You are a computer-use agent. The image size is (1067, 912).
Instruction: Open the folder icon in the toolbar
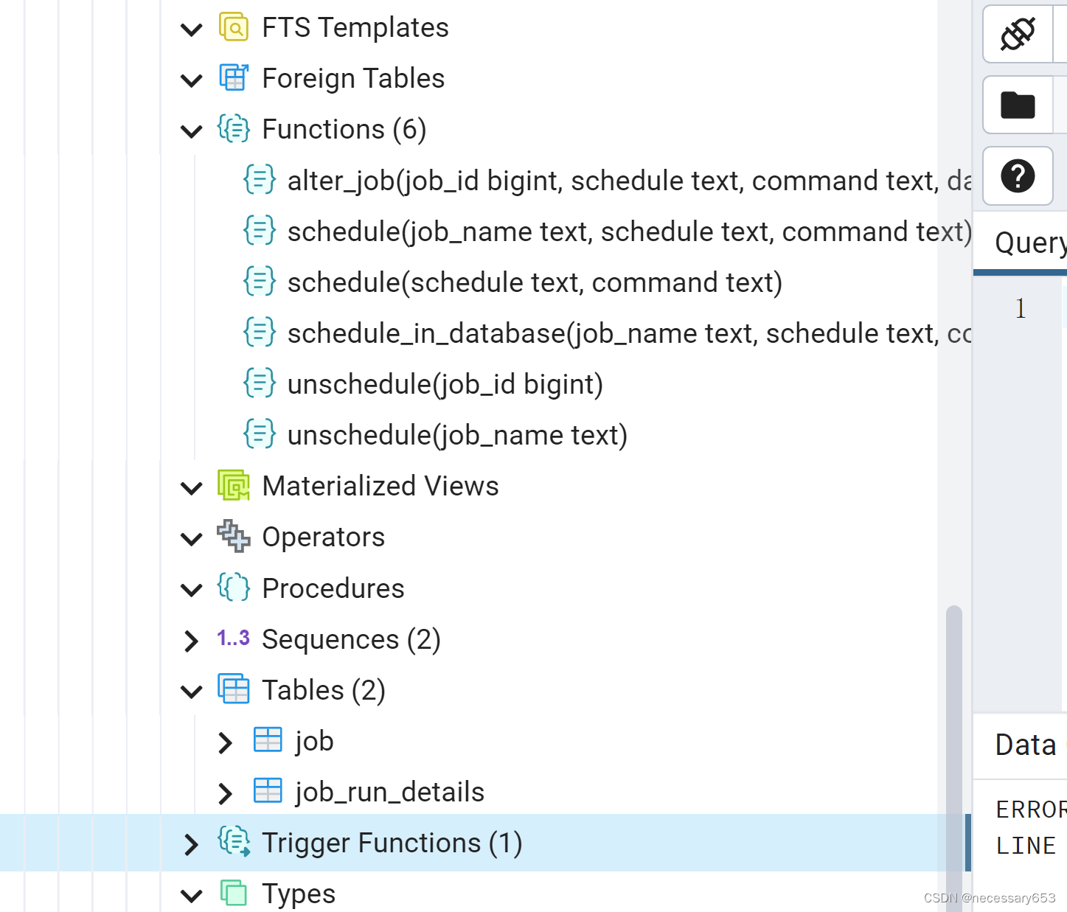tap(1018, 105)
